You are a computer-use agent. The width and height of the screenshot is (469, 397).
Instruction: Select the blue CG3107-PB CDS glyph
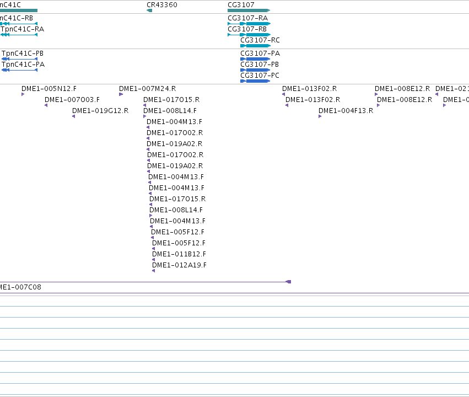tap(255, 70)
